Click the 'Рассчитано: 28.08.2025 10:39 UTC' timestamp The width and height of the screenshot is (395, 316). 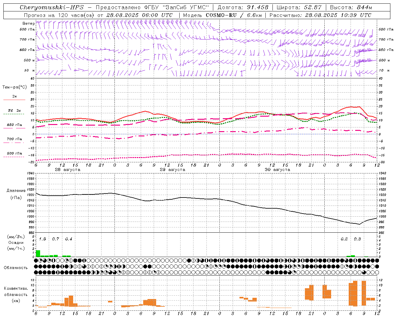(x=320, y=15)
